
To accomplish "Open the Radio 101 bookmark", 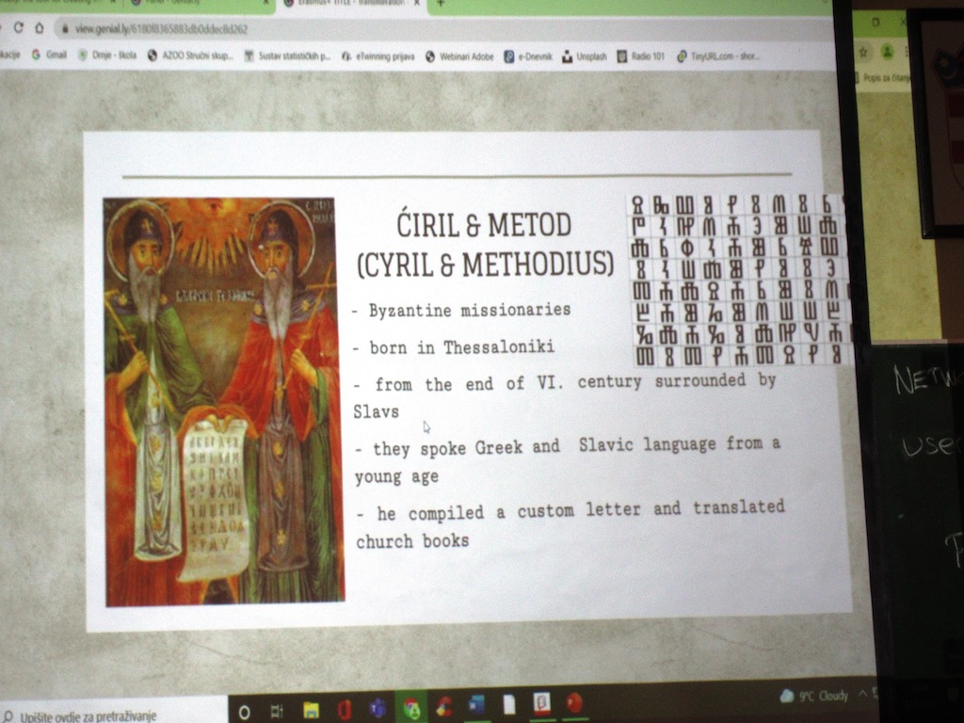I will [x=640, y=56].
